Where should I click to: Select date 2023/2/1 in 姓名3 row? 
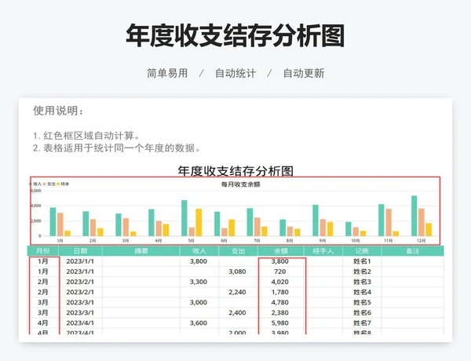click(x=80, y=282)
